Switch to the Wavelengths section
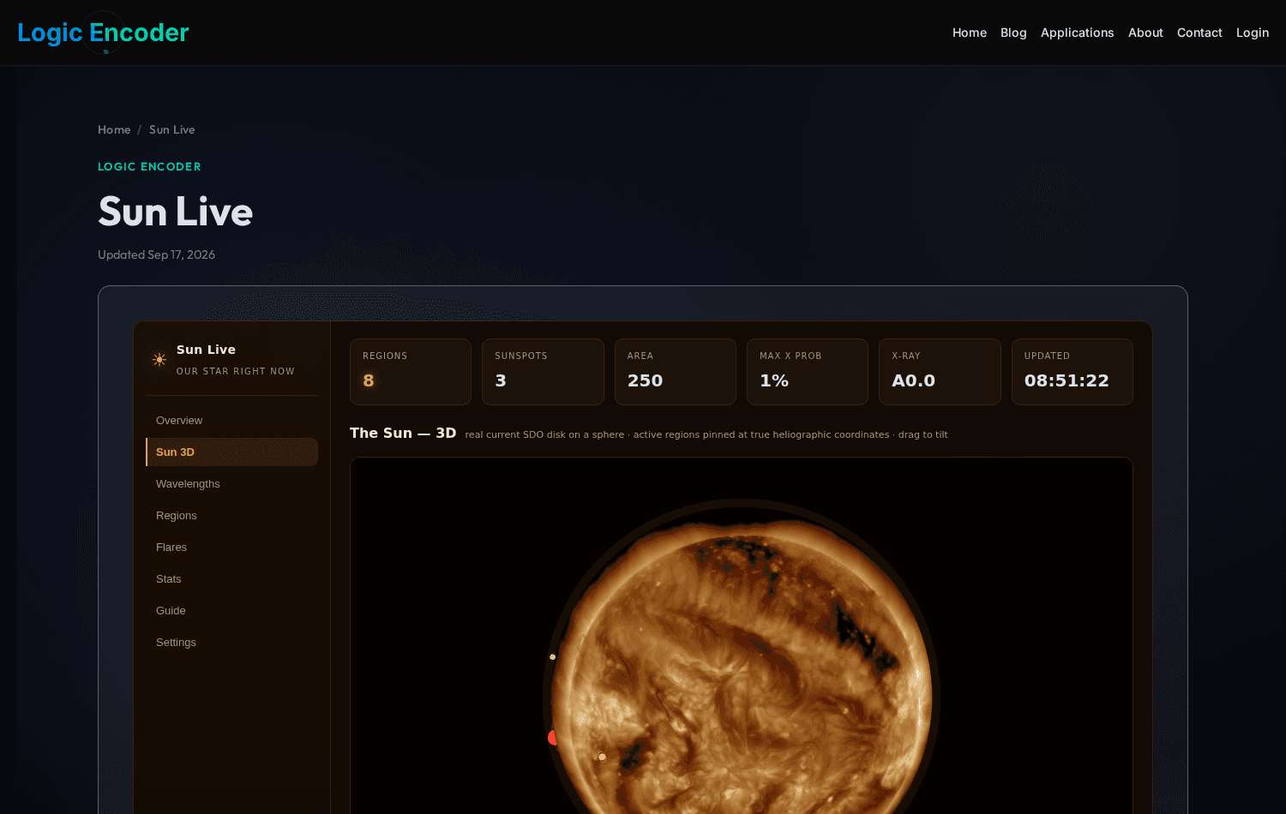This screenshot has height=814, width=1286. click(x=231, y=484)
